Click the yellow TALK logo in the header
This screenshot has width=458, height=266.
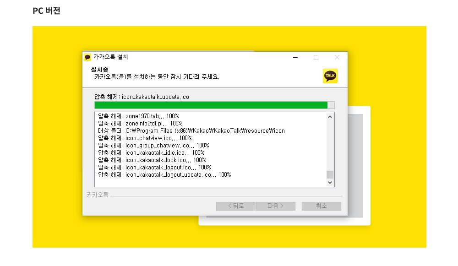coord(330,76)
